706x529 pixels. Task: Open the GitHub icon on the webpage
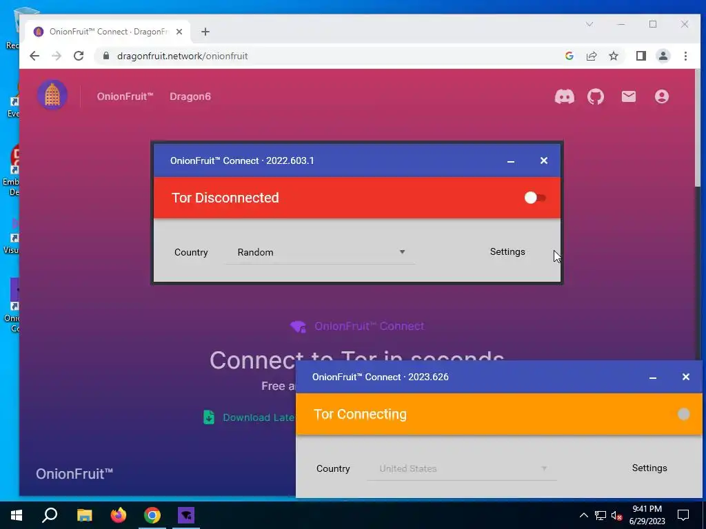pyautogui.click(x=596, y=96)
